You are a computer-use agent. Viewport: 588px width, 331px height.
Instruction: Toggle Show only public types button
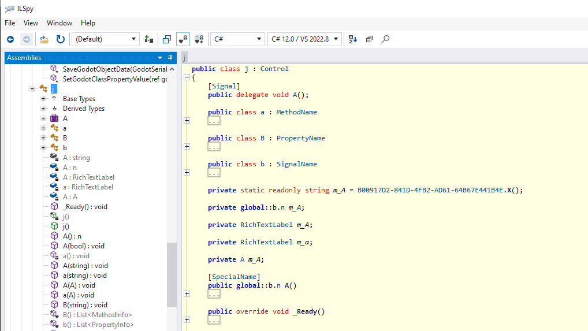[x=166, y=39]
